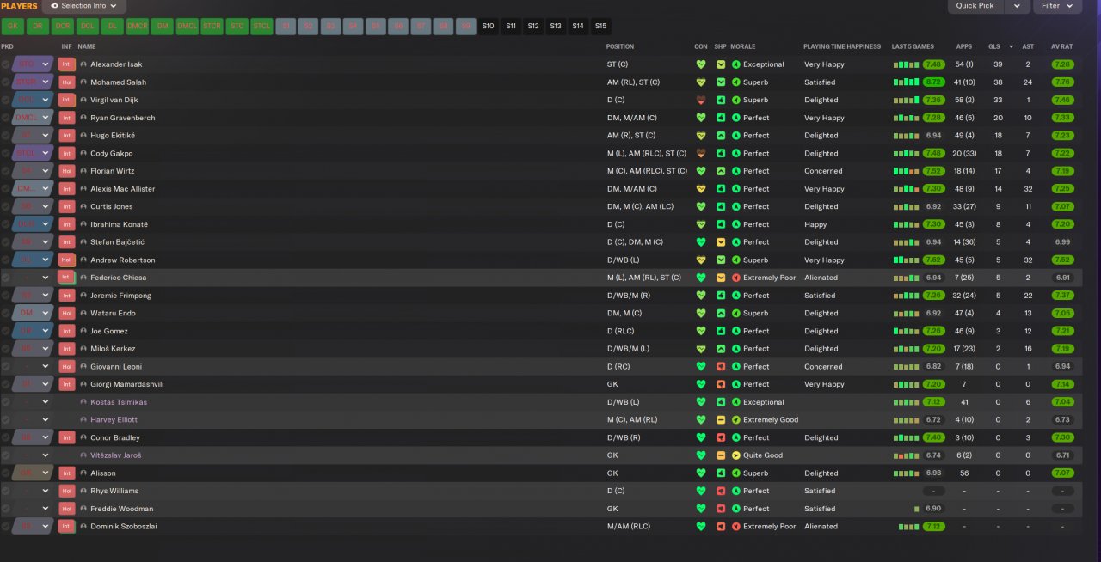The height and width of the screenshot is (562, 1101).
Task: Click Alisson's Superb morale icon
Action: coord(736,473)
